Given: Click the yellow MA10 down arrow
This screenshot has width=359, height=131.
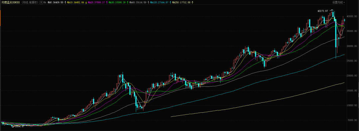Looking at the screenshot, I should click(x=86, y=2).
